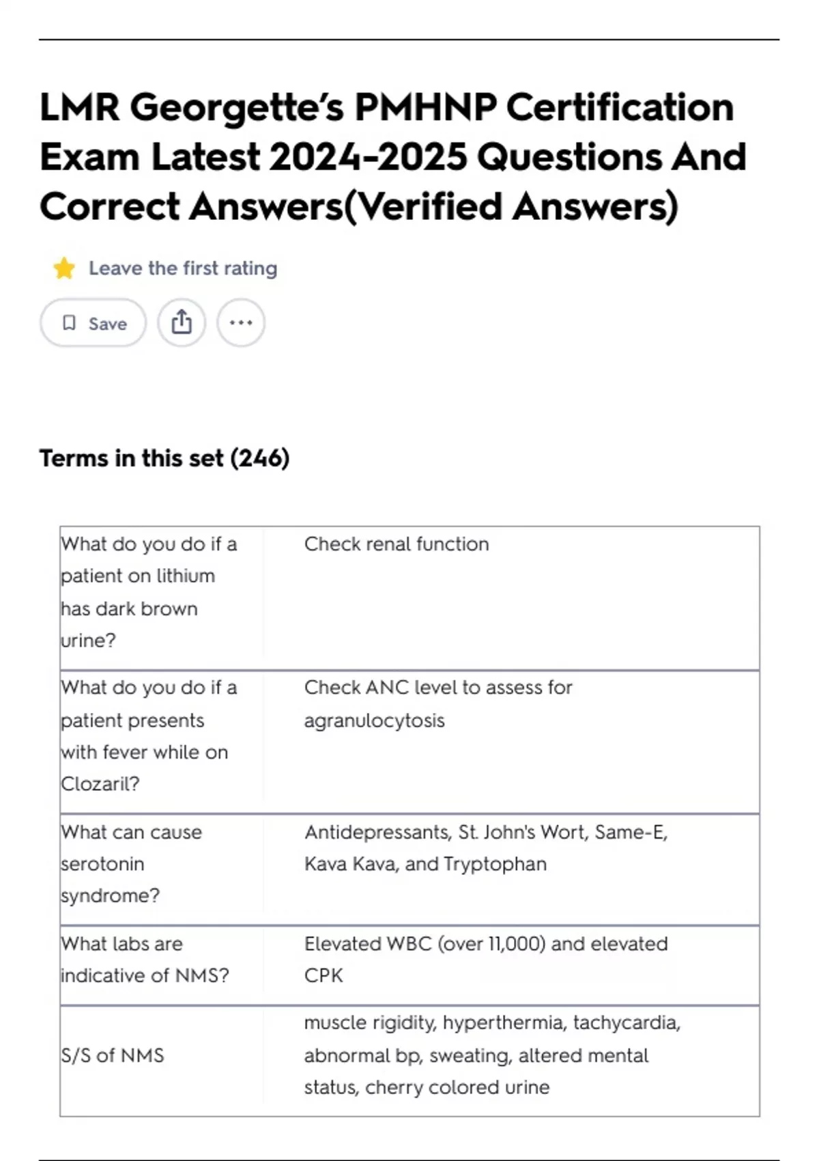The width and height of the screenshot is (819, 1161).
Task: Click the ANC level agranulocytosis answer
Action: click(x=438, y=703)
